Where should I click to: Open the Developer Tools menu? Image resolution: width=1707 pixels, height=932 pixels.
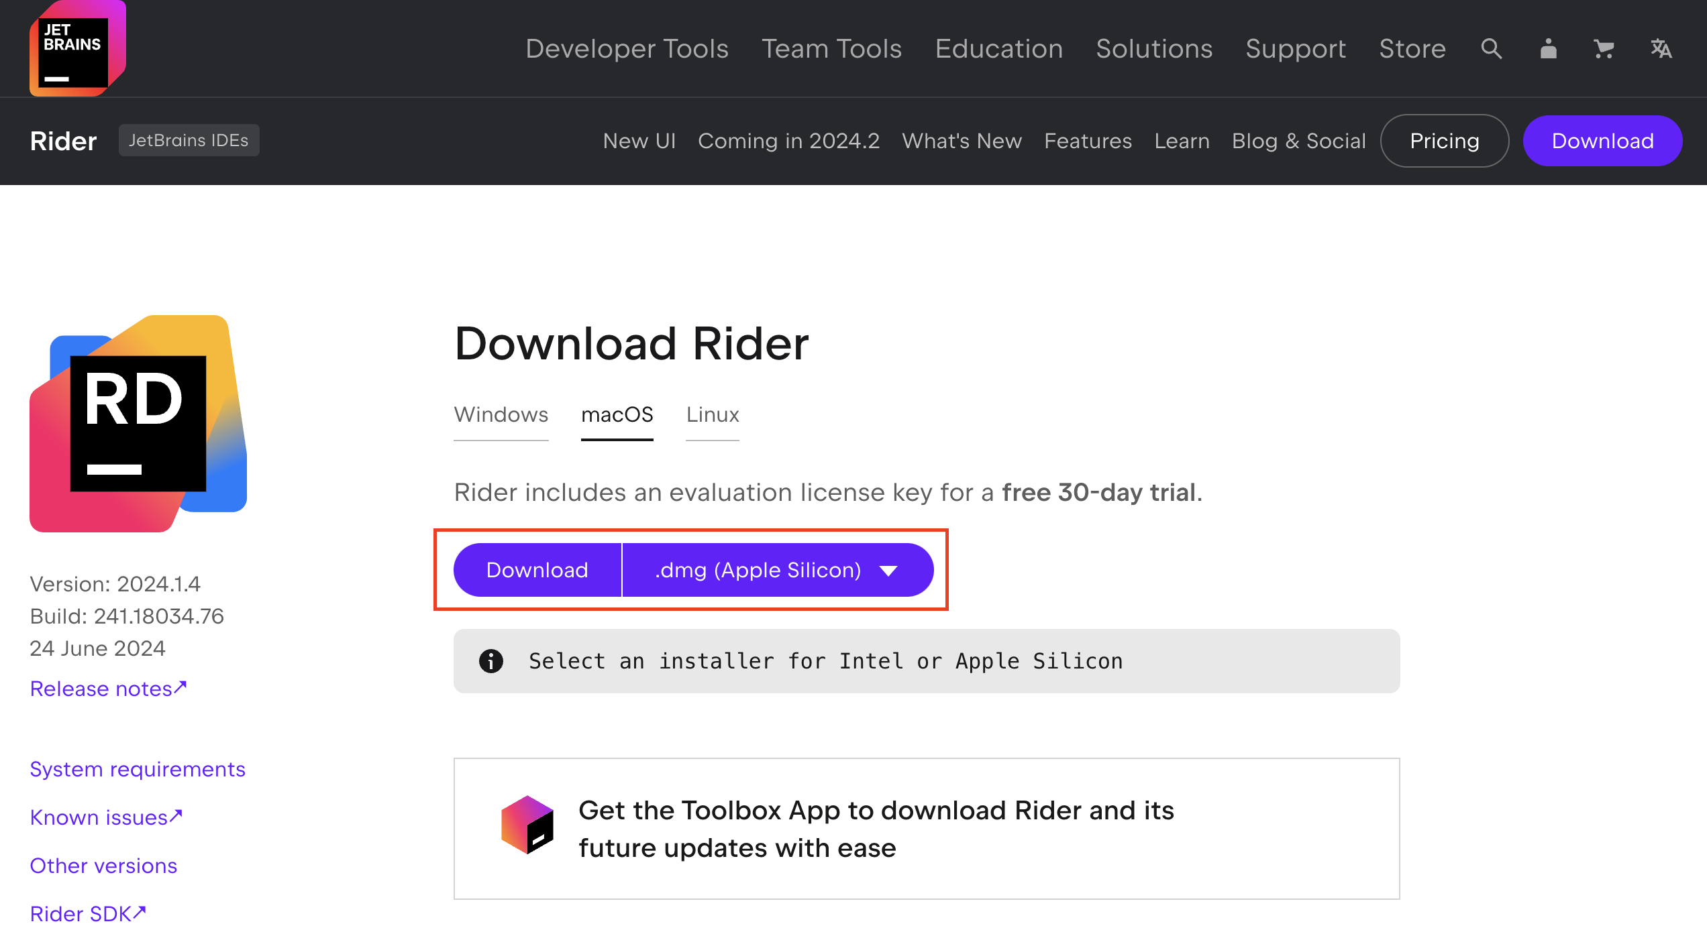627,48
